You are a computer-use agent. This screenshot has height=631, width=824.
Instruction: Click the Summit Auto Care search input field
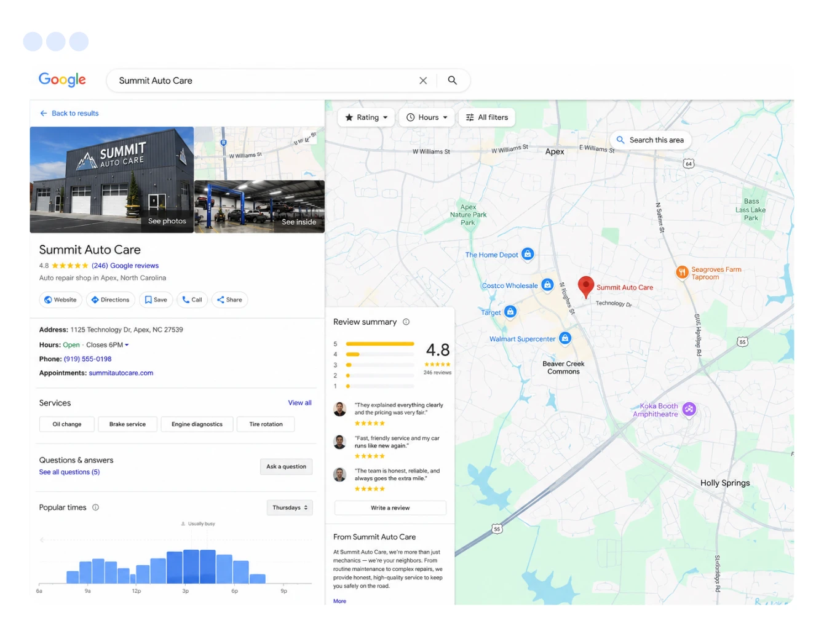tap(264, 81)
